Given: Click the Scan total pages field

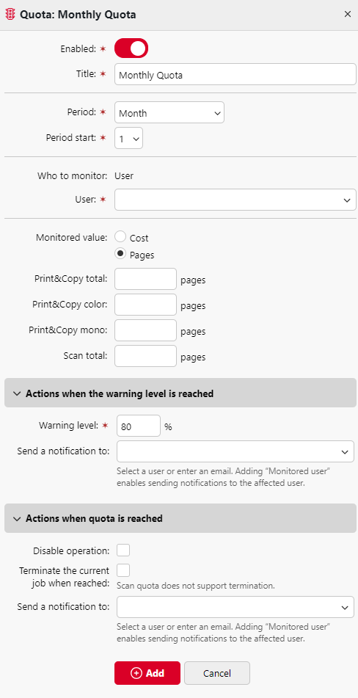Looking at the screenshot, I should pyautogui.click(x=145, y=356).
